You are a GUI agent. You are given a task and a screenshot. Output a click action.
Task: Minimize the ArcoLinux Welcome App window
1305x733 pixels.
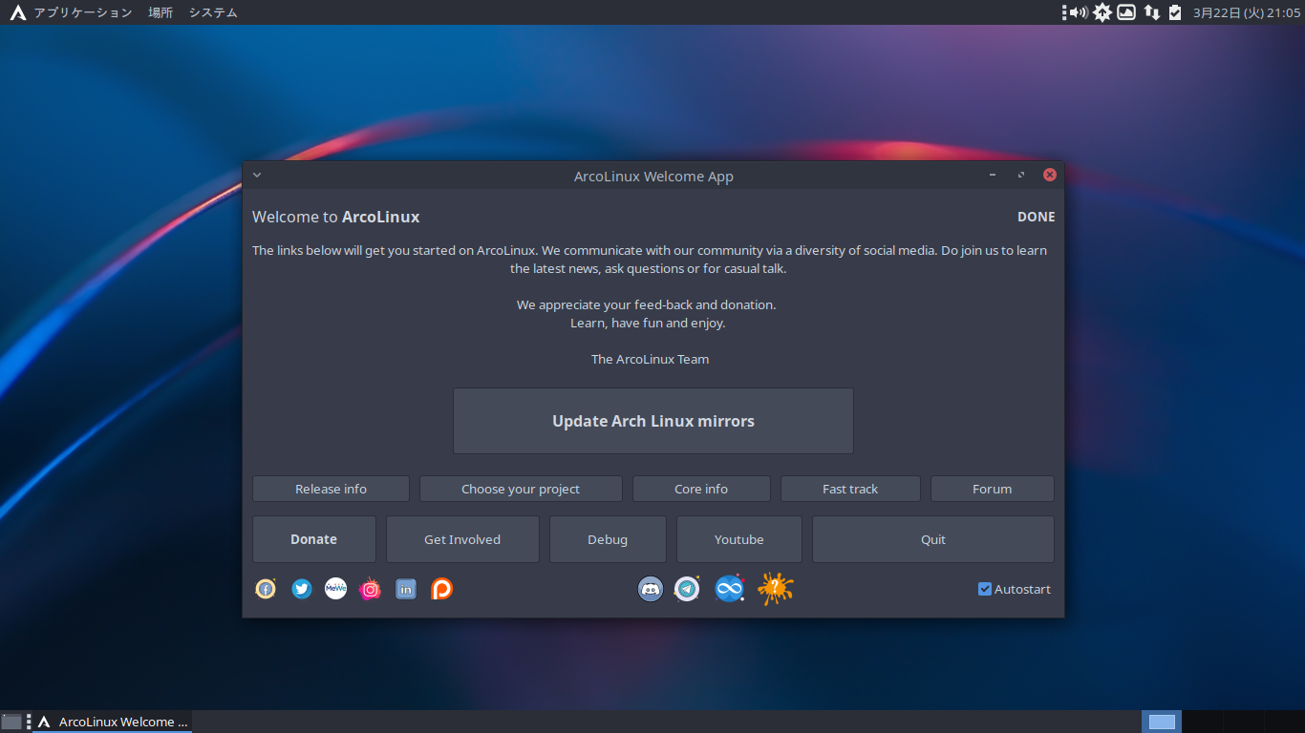point(993,176)
